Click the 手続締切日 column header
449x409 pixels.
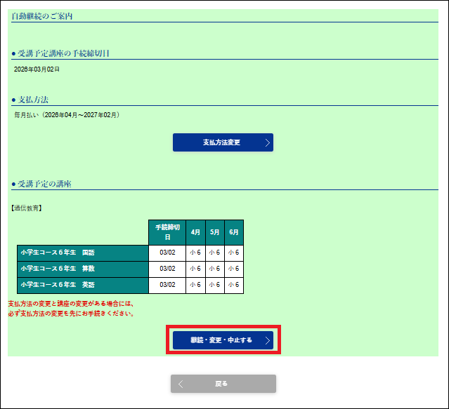point(167,232)
